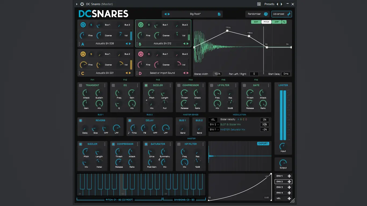Click the Stereo Width 100% field
The width and height of the screenshot is (367, 206).
217,74
